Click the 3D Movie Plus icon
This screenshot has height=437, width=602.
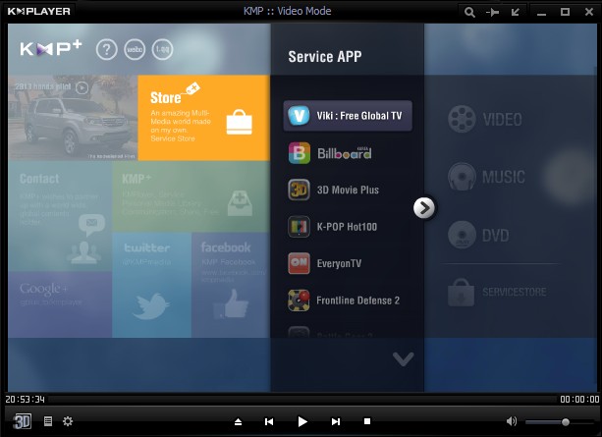click(300, 190)
